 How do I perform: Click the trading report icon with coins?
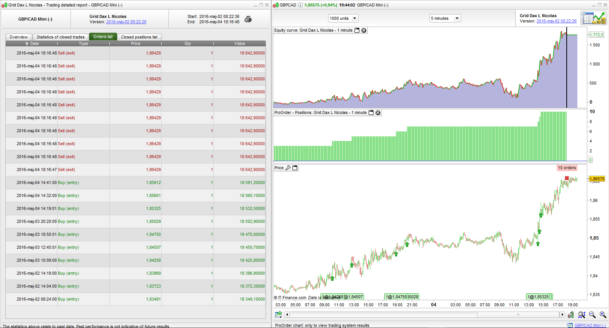593,18
